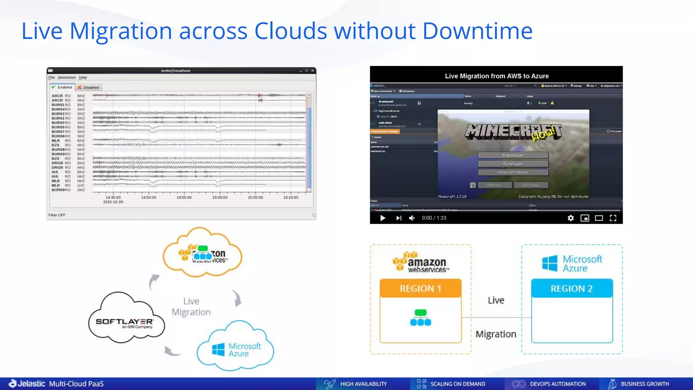Click the Jelastic logo in footer
693x390 pixels.
(x=27, y=384)
